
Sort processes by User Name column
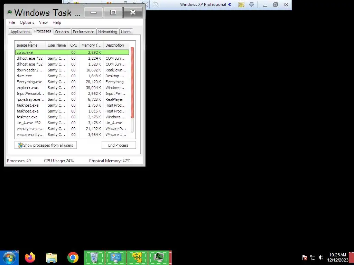click(x=57, y=45)
